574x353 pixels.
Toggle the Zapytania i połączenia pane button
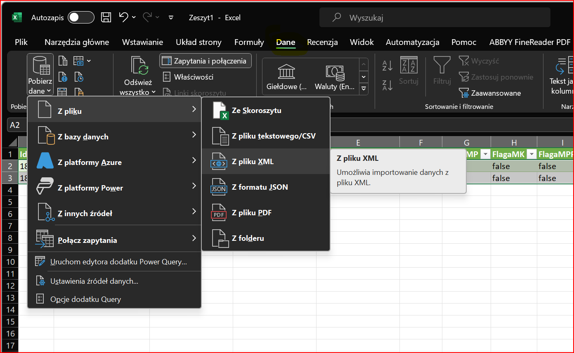point(205,61)
